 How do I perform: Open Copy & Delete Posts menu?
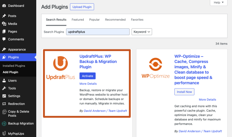pyautogui.click(x=18, y=113)
